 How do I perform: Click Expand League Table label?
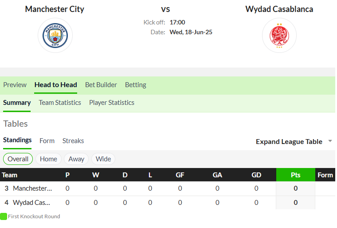click(289, 142)
